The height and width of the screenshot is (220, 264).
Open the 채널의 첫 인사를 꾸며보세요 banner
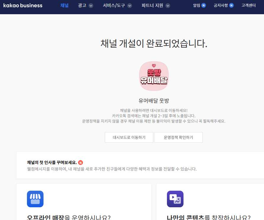(140, 165)
